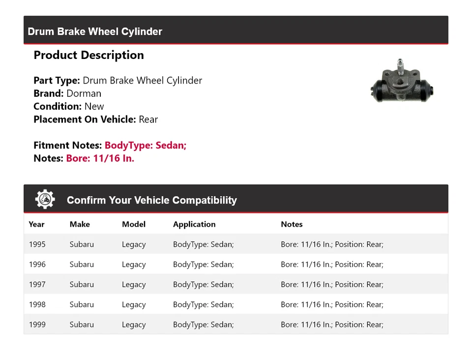Select the 1996 year cell
The image size is (472, 350).
point(37,264)
